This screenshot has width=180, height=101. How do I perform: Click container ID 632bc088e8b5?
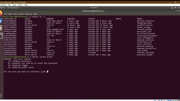coord(10,21)
